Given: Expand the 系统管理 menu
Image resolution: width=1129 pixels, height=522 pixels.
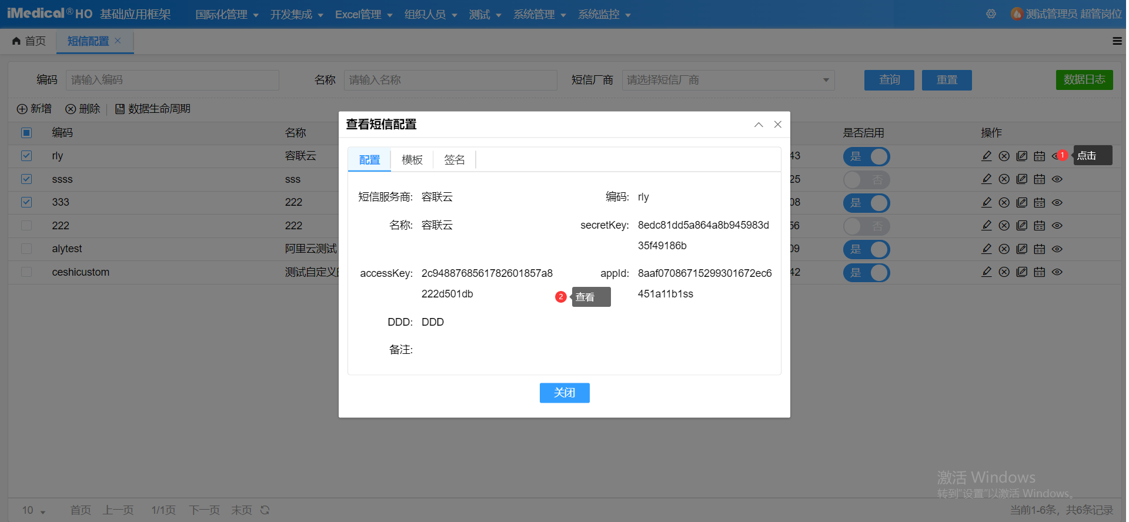Looking at the screenshot, I should coord(540,15).
